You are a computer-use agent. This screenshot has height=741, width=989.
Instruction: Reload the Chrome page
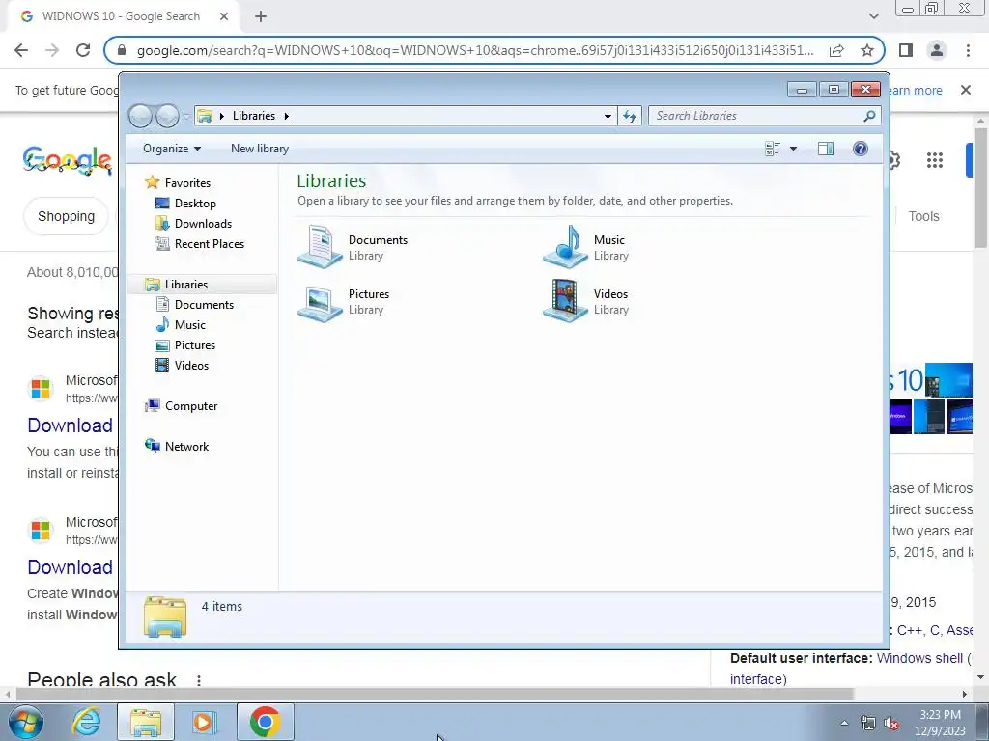click(83, 50)
